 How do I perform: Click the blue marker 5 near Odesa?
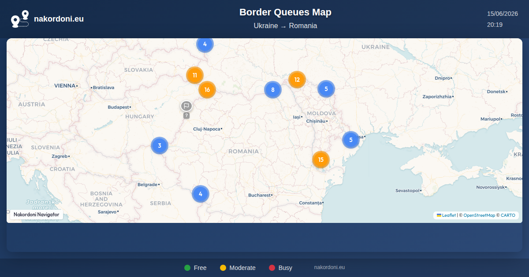click(351, 140)
